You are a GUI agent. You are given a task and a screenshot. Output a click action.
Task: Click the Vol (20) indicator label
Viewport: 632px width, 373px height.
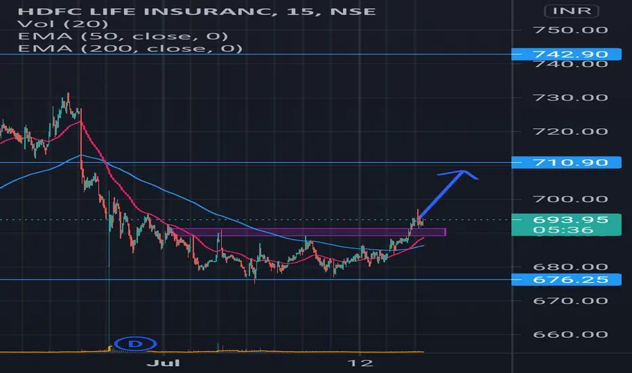tap(63, 23)
